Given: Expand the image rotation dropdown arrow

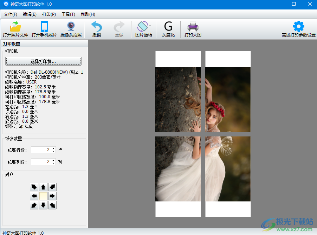Looking at the screenshot, I should [x=150, y=26].
